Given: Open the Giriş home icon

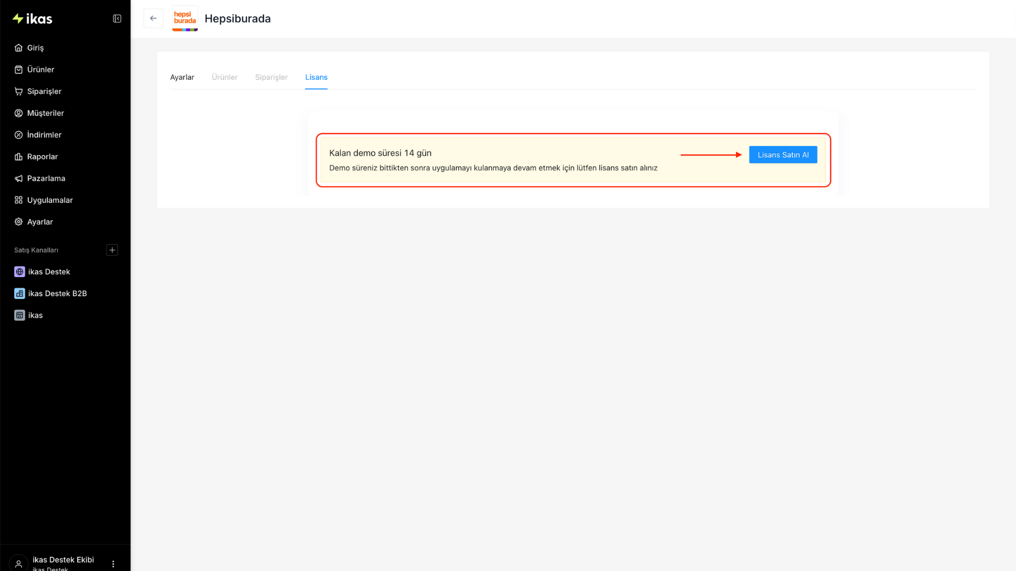Looking at the screenshot, I should 19,48.
